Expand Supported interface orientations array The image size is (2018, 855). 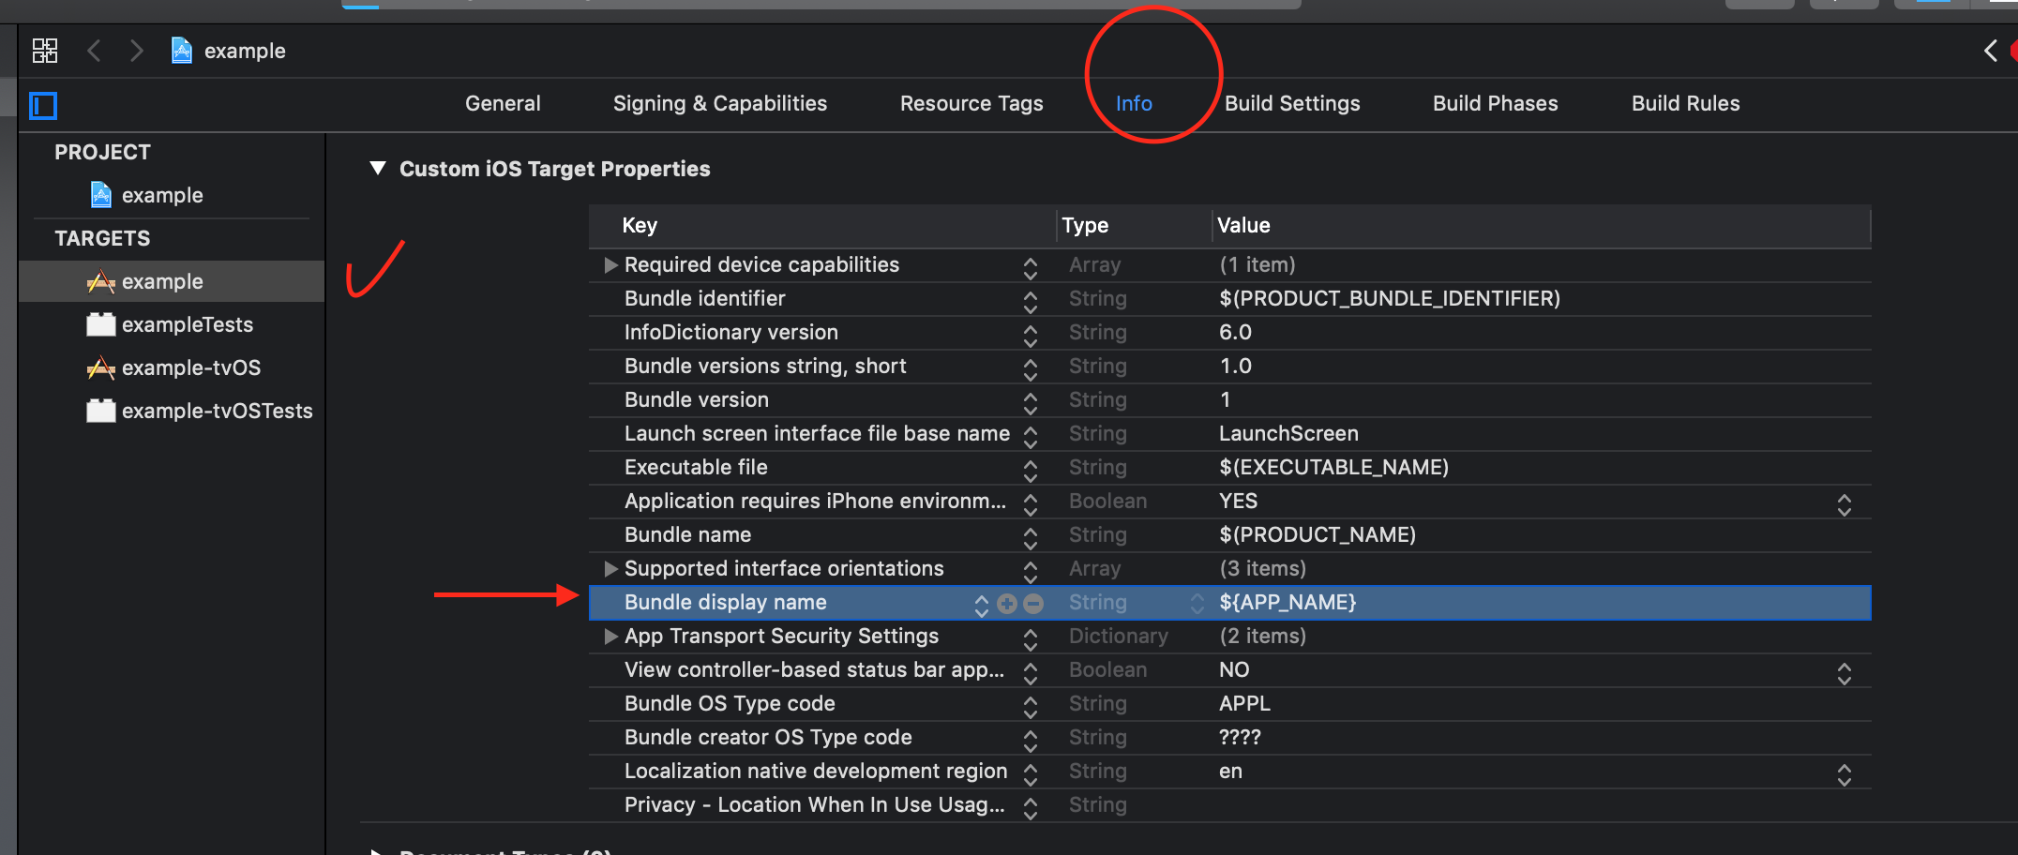coord(610,569)
